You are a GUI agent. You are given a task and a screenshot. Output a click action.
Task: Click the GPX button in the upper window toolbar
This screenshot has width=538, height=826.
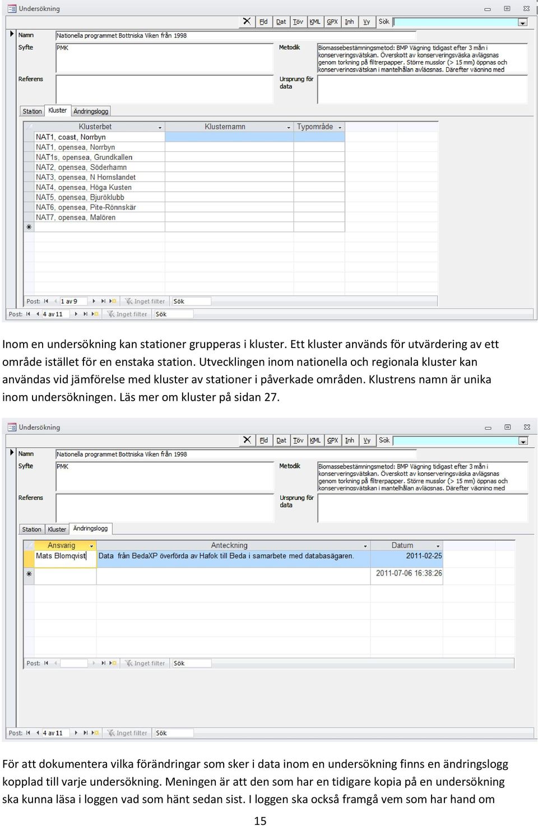pyautogui.click(x=332, y=22)
